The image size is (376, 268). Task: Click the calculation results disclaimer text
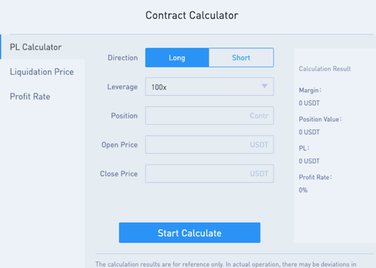click(226, 264)
